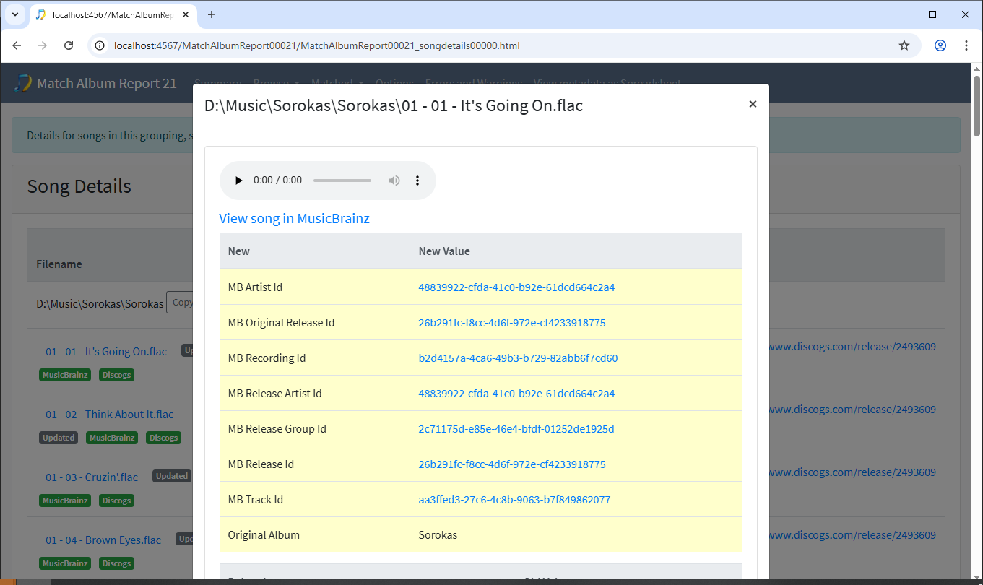Open Chrome three-dot menu
This screenshot has height=585, width=983.
click(x=966, y=45)
